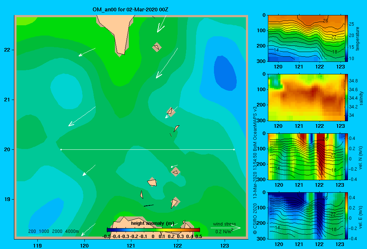Screen dimensions: 367x249
Task: Click the 10 tick on temperature colorbar
Action: (351, 59)
